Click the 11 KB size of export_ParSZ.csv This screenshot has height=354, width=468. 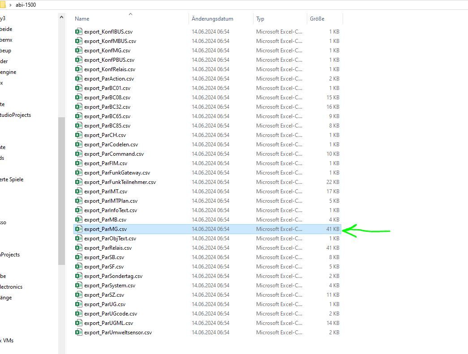(333, 294)
